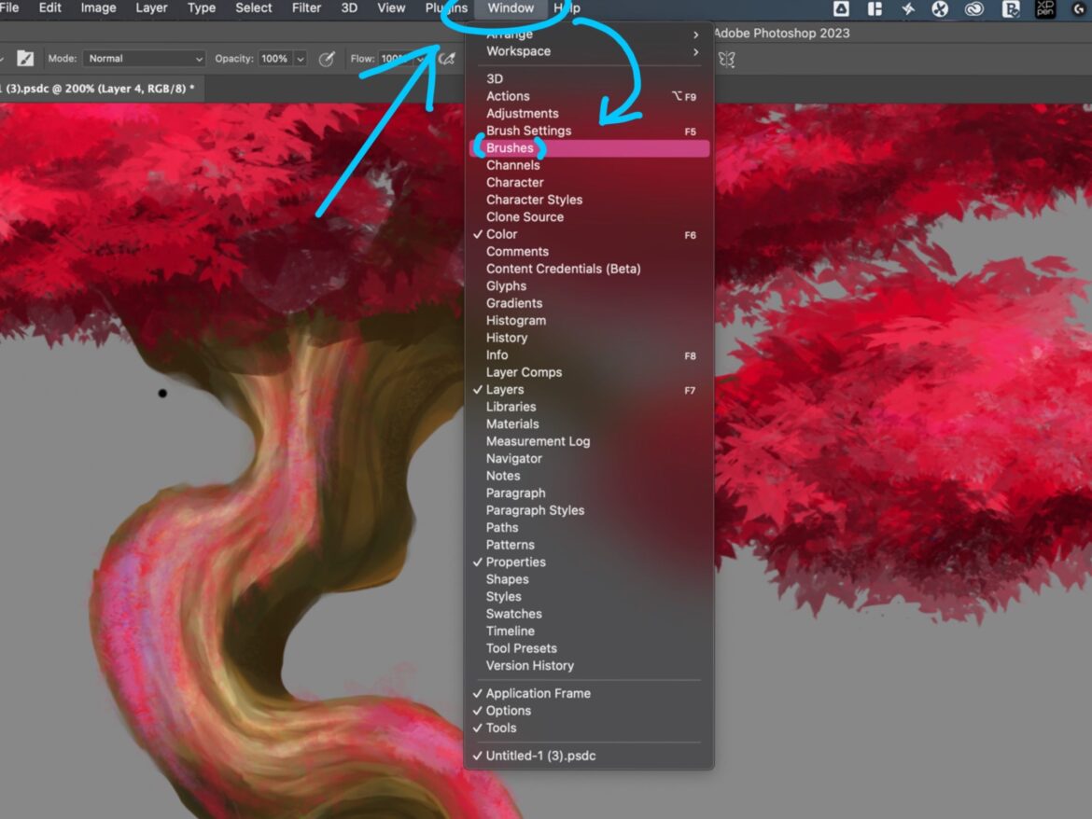Uncheck Color in the Window menu

click(x=500, y=234)
